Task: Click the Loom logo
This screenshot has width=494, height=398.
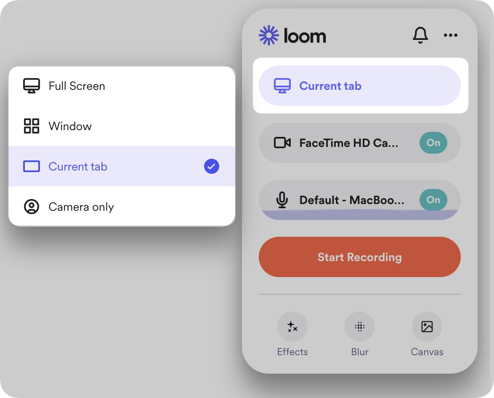Action: point(292,35)
